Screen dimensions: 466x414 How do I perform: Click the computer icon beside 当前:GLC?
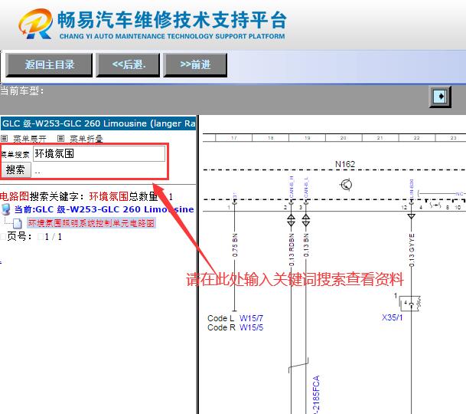pyautogui.click(x=5, y=209)
